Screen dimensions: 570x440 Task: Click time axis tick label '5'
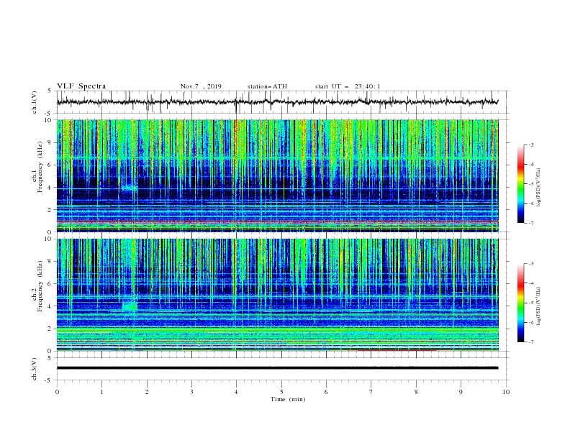(281, 392)
